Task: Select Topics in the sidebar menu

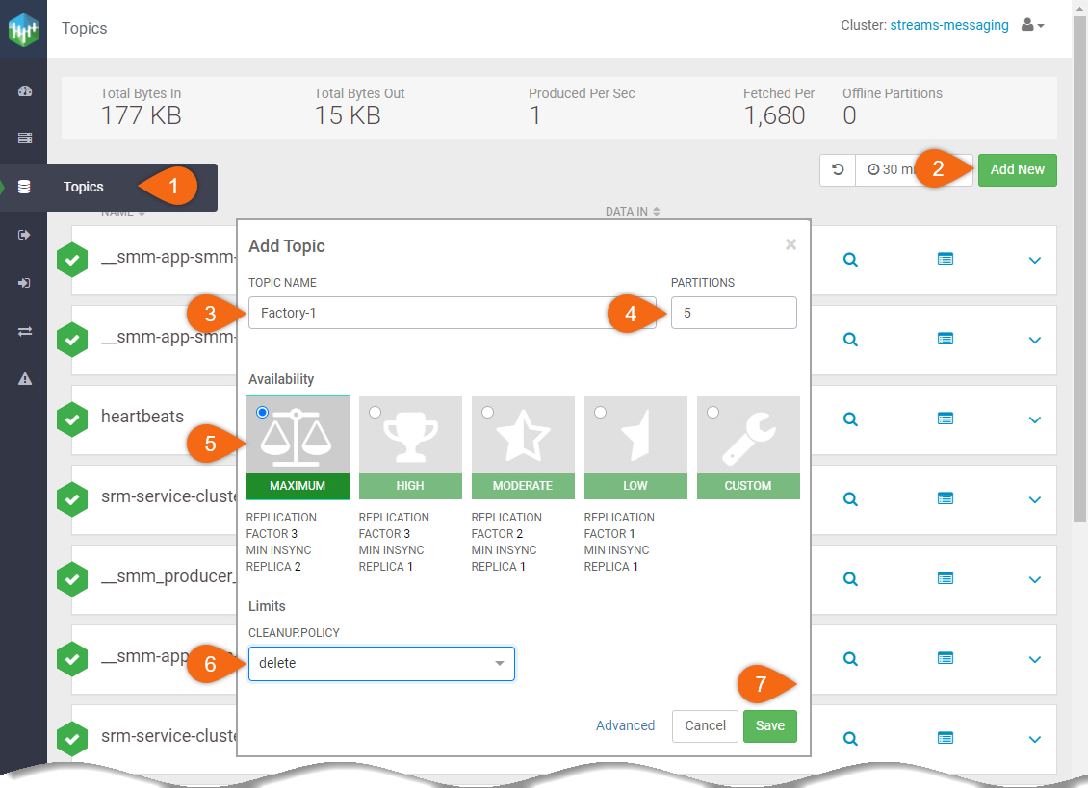Action: [84, 187]
